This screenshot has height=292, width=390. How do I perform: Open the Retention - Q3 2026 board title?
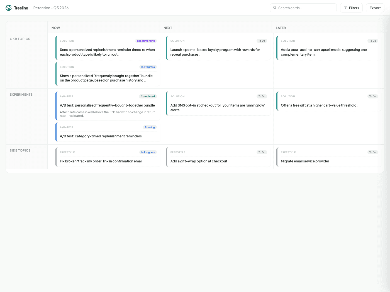pyautogui.click(x=51, y=8)
